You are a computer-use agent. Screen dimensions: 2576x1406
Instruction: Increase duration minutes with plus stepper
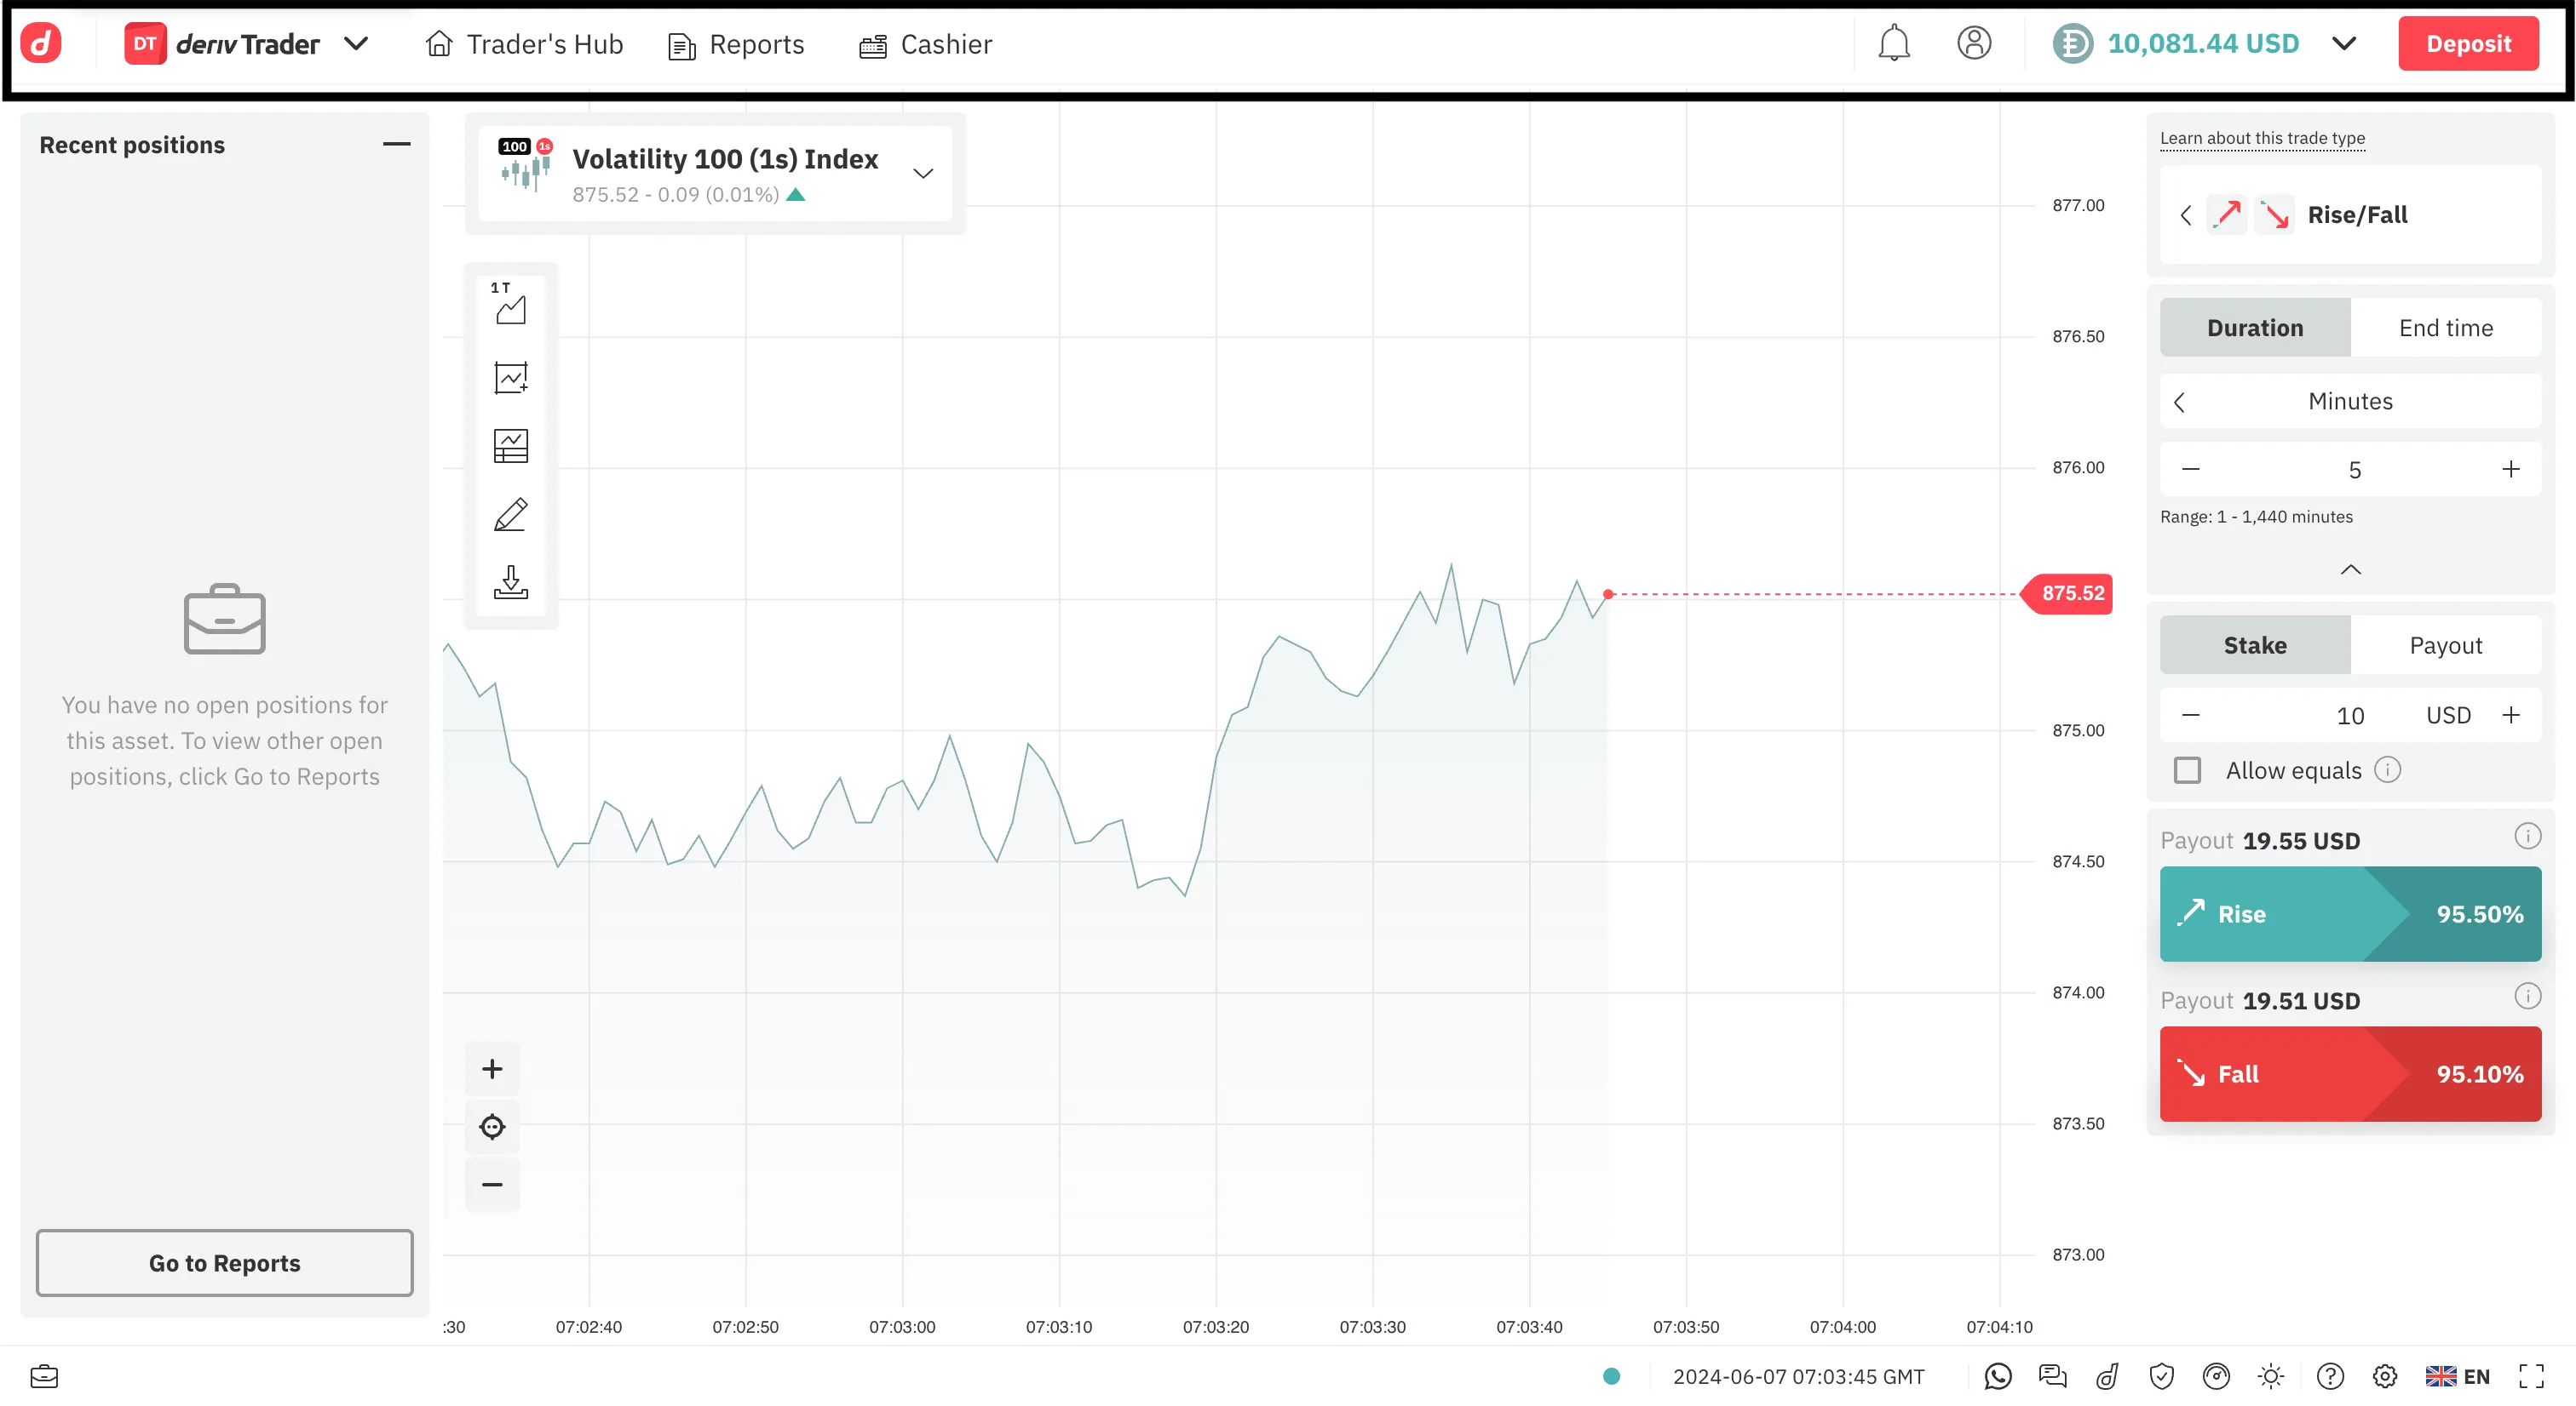click(x=2510, y=470)
